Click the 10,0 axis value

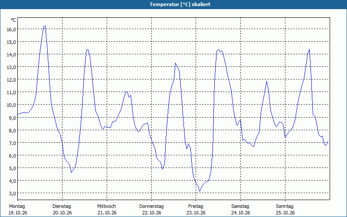(x=11, y=105)
